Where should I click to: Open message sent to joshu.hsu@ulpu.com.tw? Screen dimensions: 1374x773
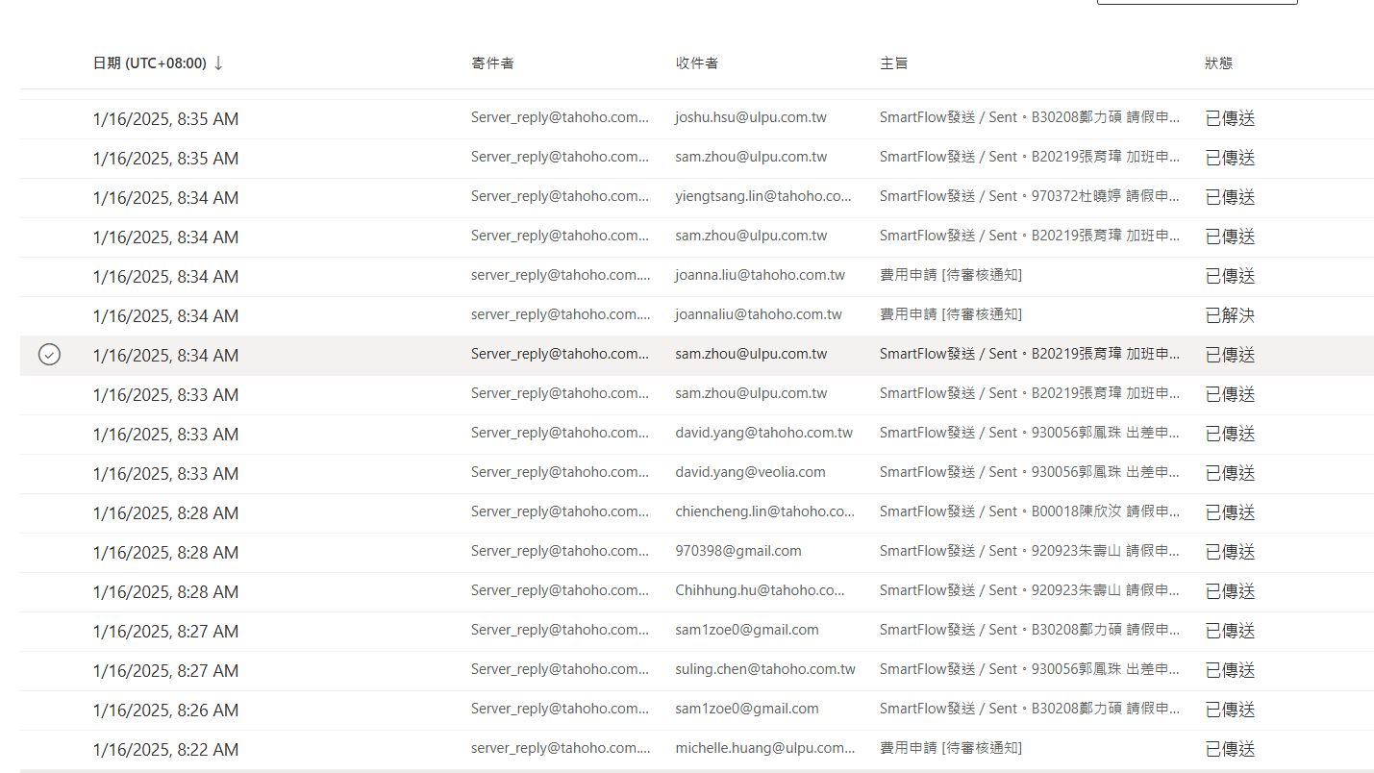[750, 118]
